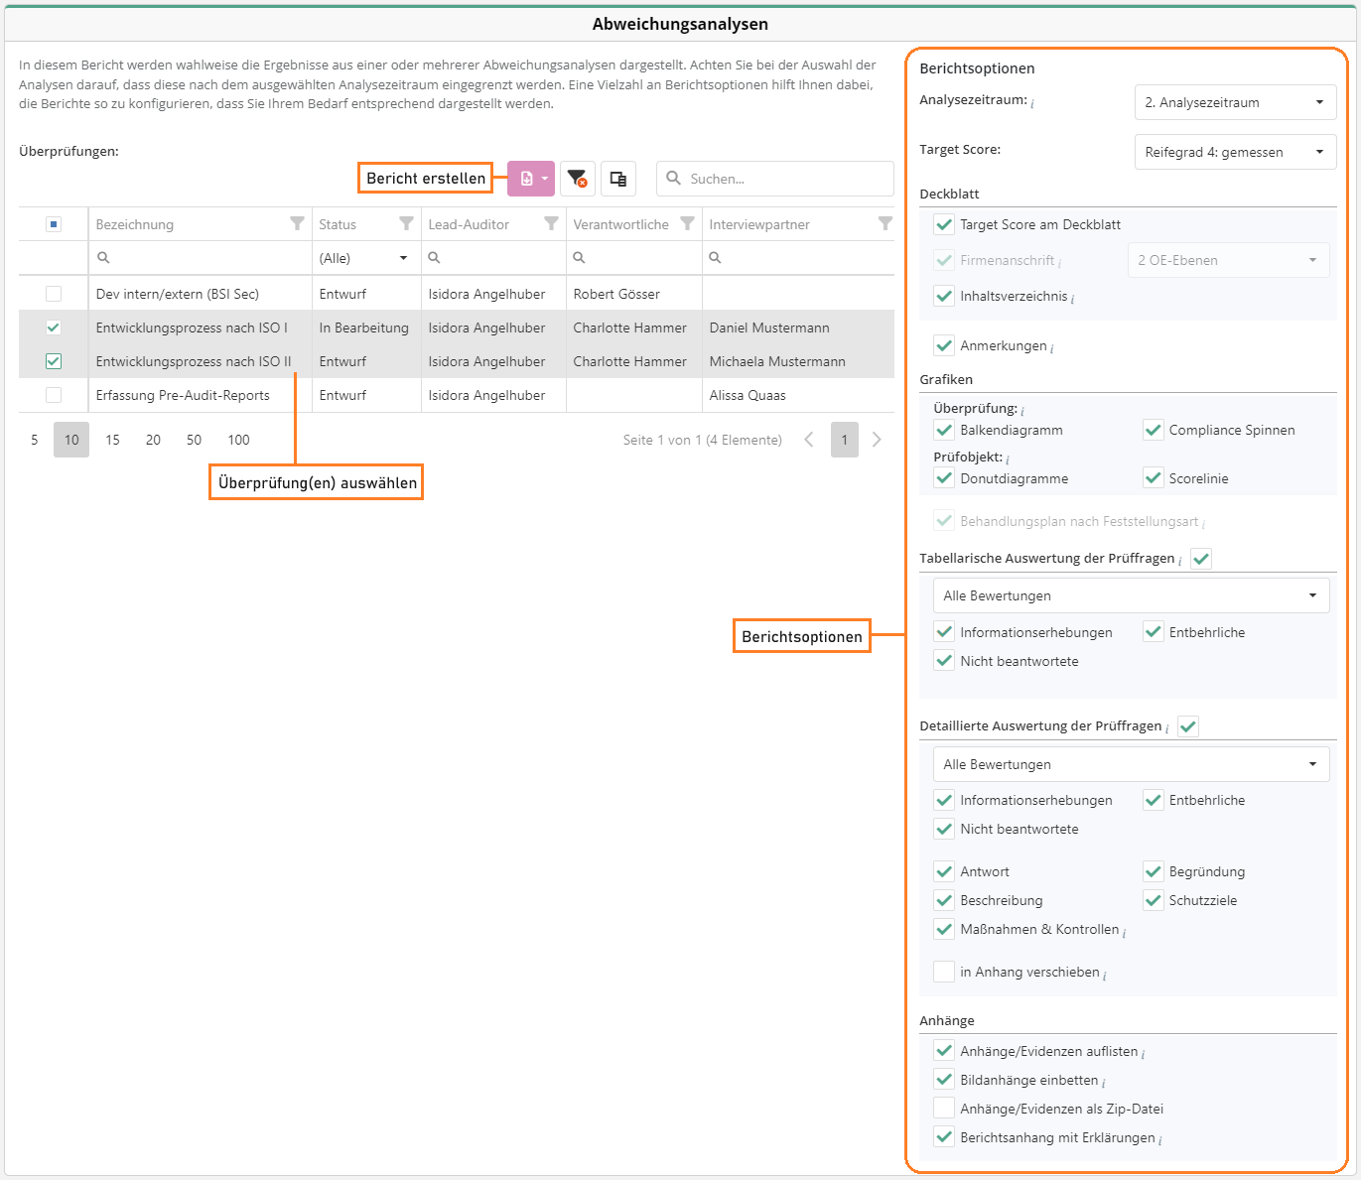This screenshot has height=1180, width=1361.
Task: Click filter icon in Verantwortliche column header
Action: [x=687, y=224]
